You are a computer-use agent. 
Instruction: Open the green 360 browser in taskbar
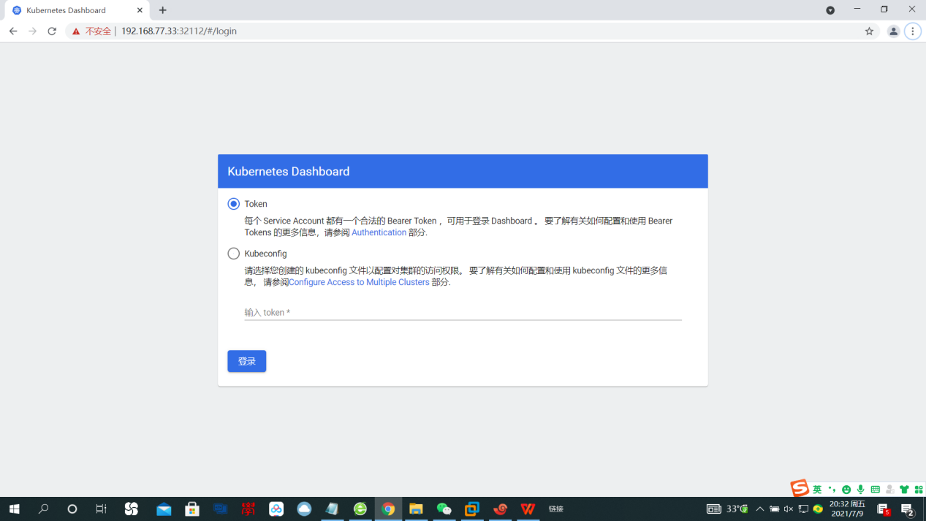pyautogui.click(x=360, y=509)
